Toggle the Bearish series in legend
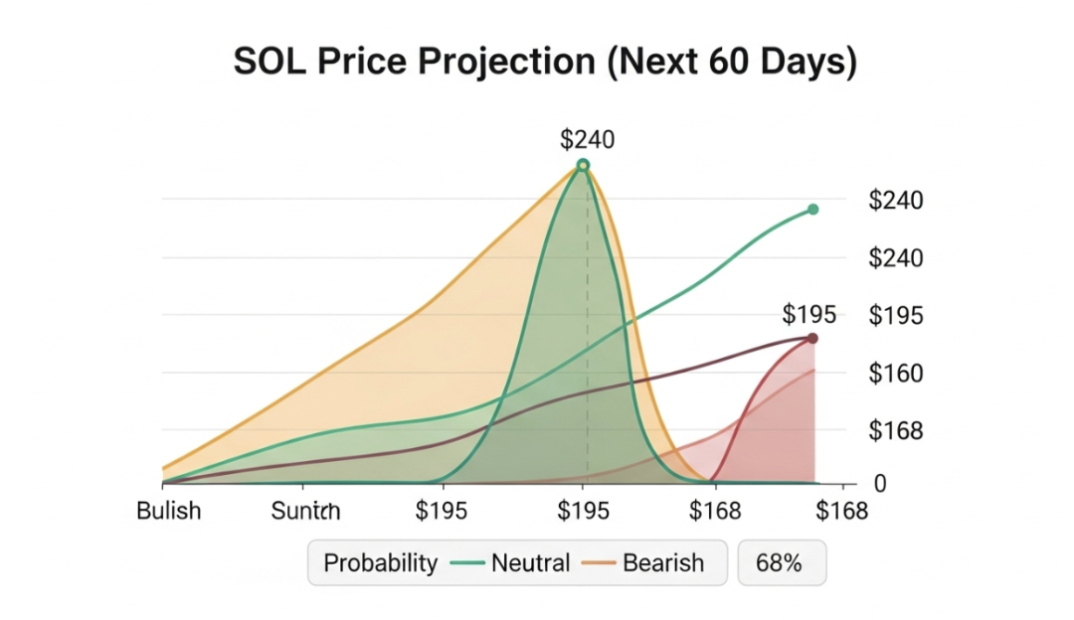Viewport: 1074px width, 620px height. tap(663, 563)
